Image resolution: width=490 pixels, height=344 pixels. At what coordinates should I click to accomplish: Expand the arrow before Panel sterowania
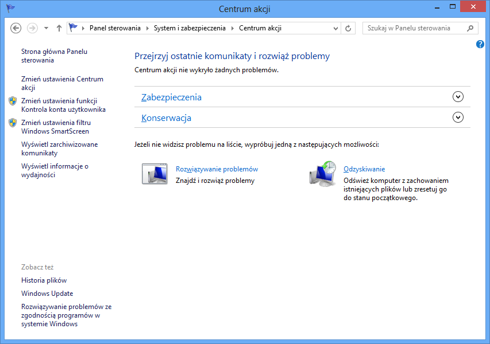click(x=83, y=29)
